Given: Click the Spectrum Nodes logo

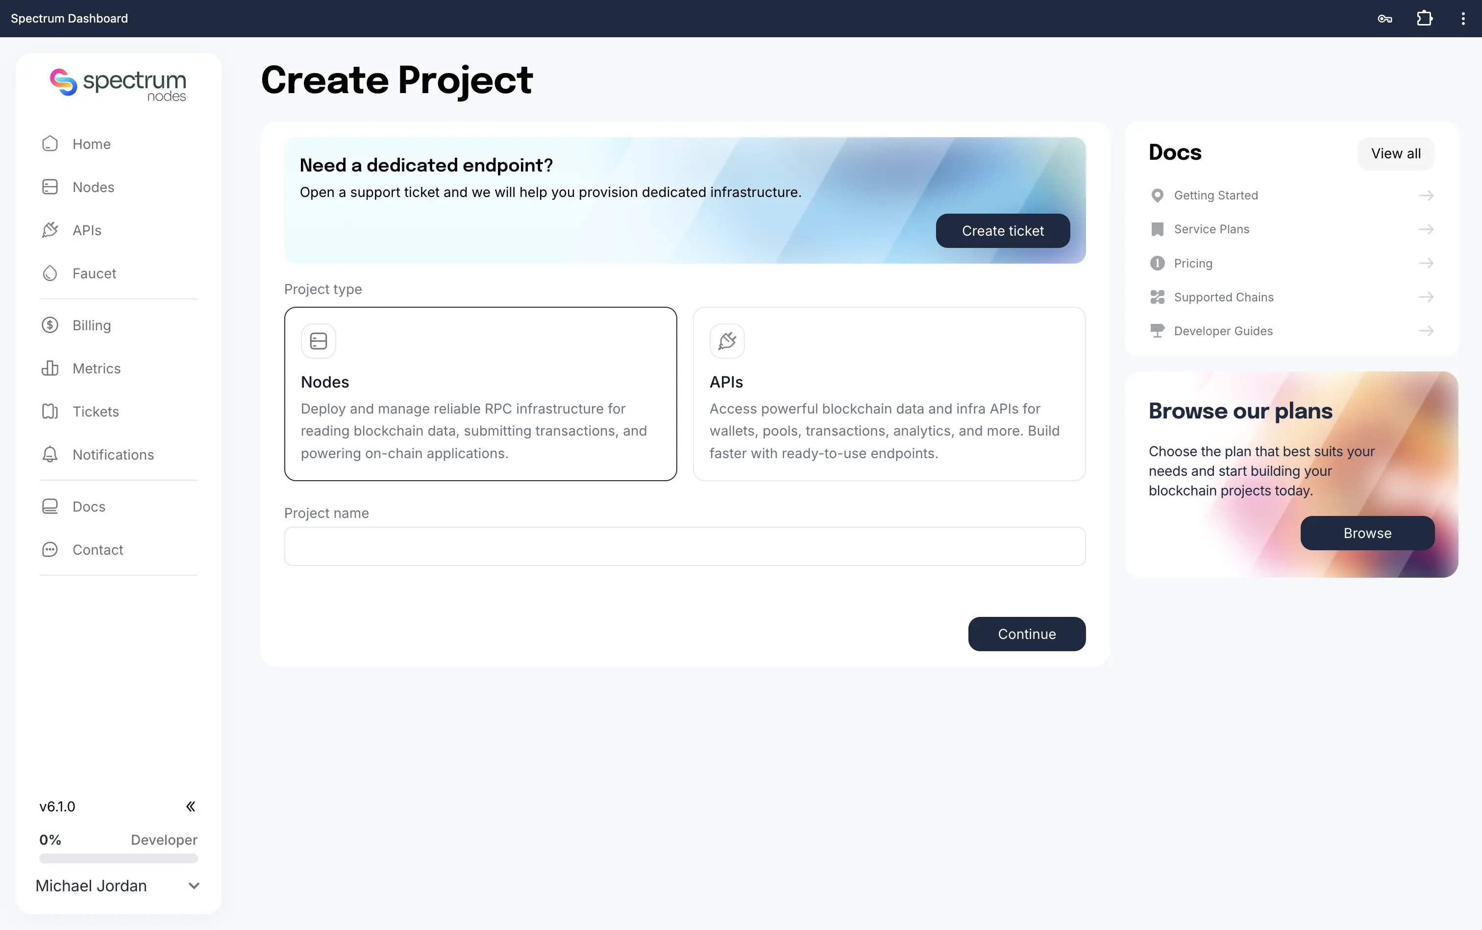Looking at the screenshot, I should point(118,84).
